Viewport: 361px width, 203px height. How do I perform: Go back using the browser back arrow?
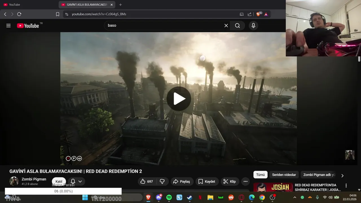click(x=5, y=14)
